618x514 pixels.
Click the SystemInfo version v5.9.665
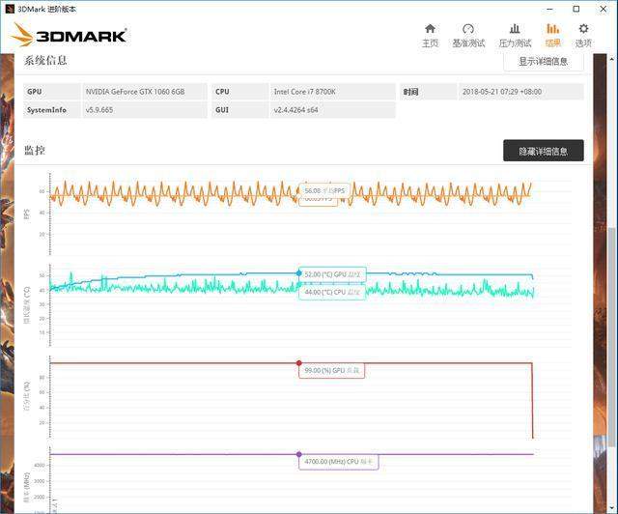[99, 110]
